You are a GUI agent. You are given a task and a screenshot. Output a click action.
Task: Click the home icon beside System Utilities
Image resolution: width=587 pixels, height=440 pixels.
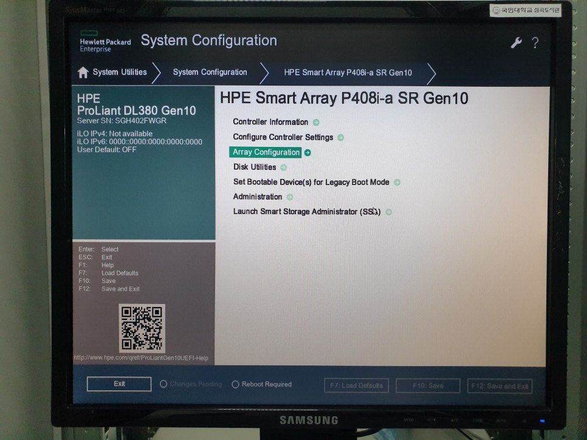tap(83, 72)
